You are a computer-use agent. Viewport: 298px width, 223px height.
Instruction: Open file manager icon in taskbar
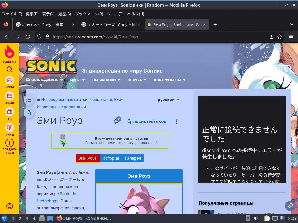coord(42,218)
